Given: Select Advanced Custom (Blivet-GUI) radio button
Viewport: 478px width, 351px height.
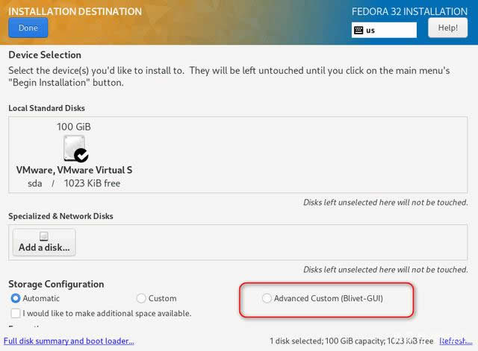Looking at the screenshot, I should click(x=267, y=298).
